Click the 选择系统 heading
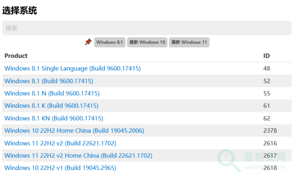This screenshot has width=296, height=179. coord(20,10)
